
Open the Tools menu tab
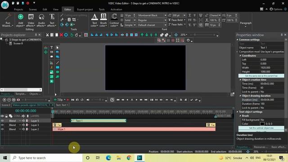[102, 9]
